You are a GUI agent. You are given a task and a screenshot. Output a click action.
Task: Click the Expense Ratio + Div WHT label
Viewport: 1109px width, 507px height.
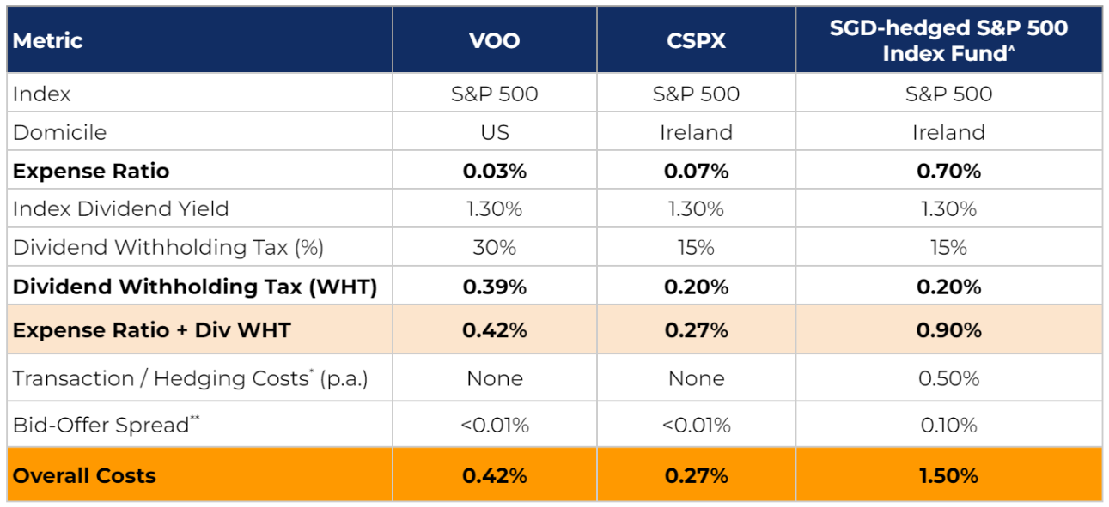point(151,330)
